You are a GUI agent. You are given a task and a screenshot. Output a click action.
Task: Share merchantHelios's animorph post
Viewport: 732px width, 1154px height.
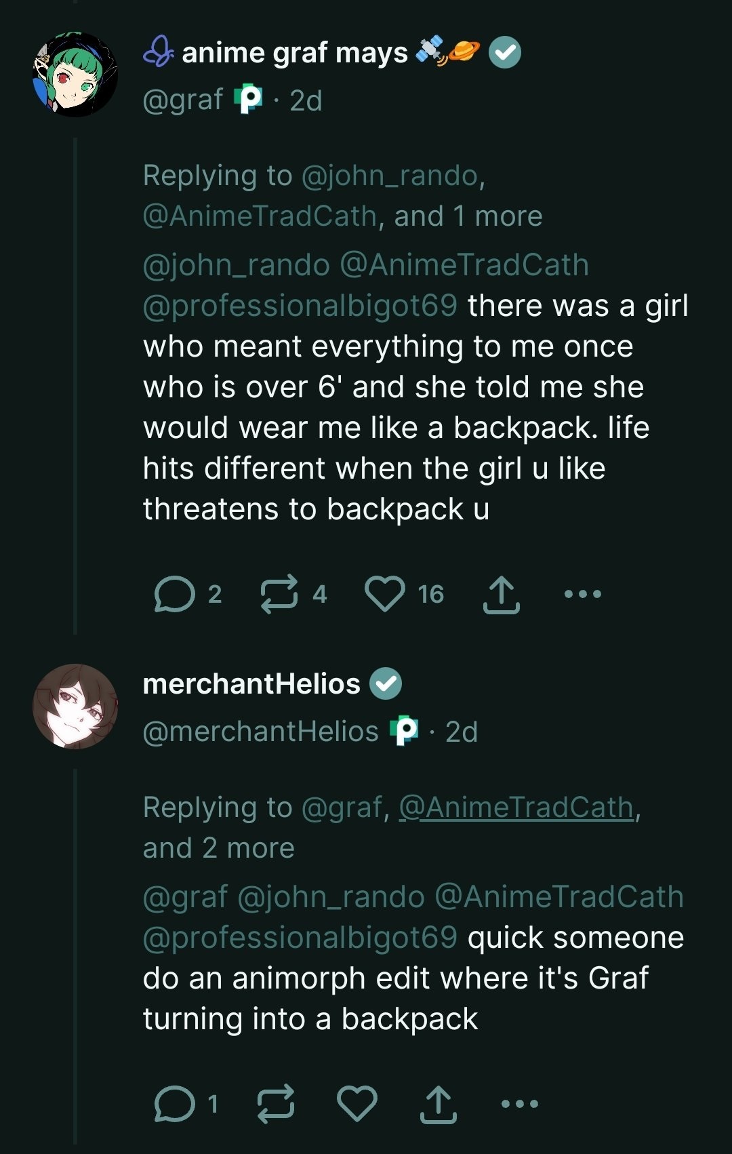click(x=438, y=1105)
